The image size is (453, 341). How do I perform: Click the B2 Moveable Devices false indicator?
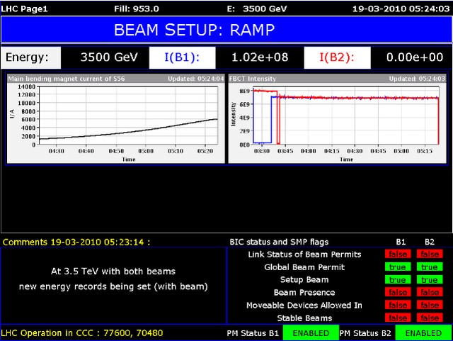pos(430,305)
